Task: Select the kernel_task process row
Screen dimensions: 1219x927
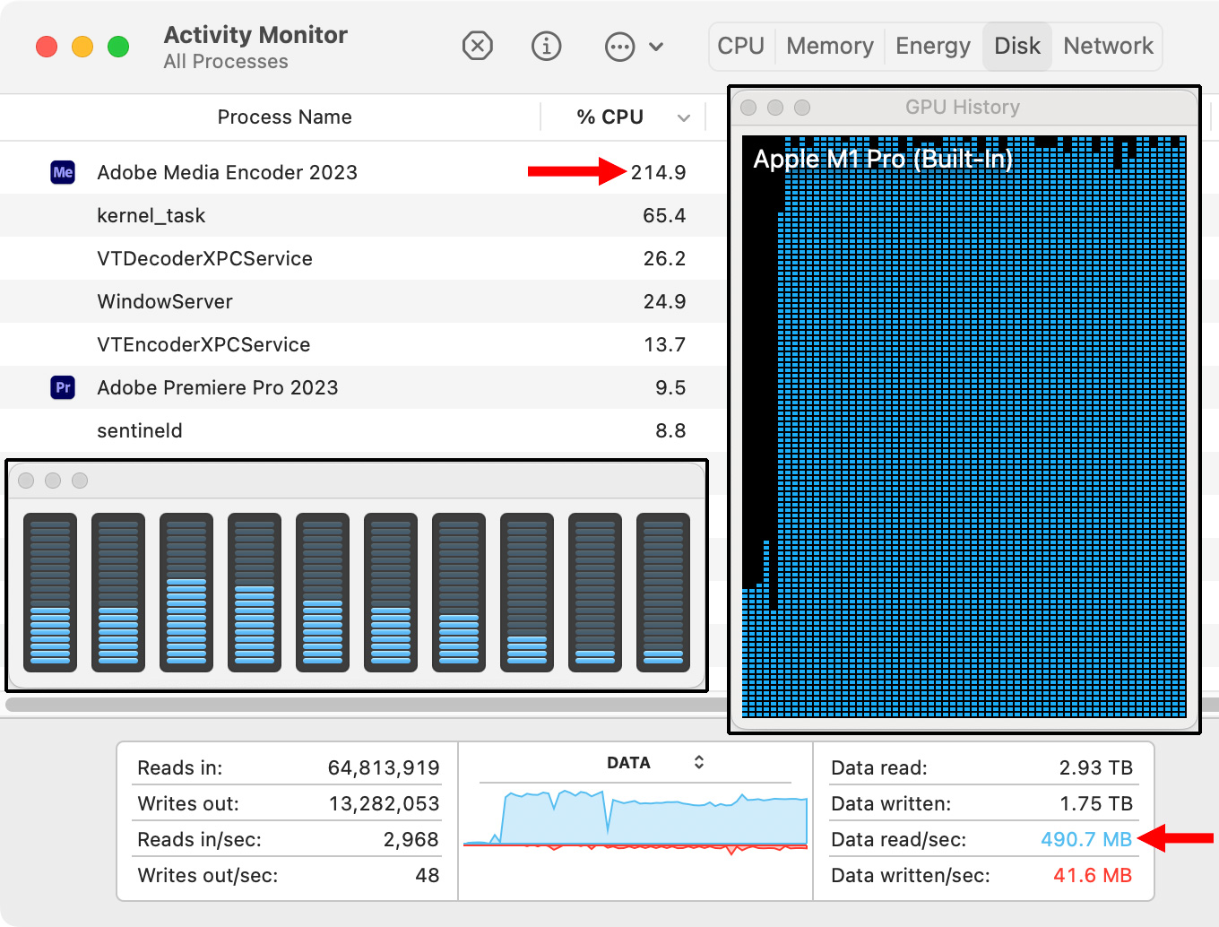Action: pos(363,215)
